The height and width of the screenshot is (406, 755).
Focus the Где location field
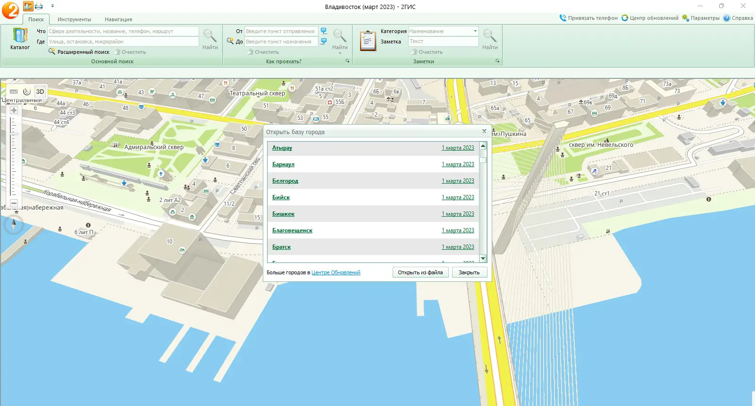(123, 42)
